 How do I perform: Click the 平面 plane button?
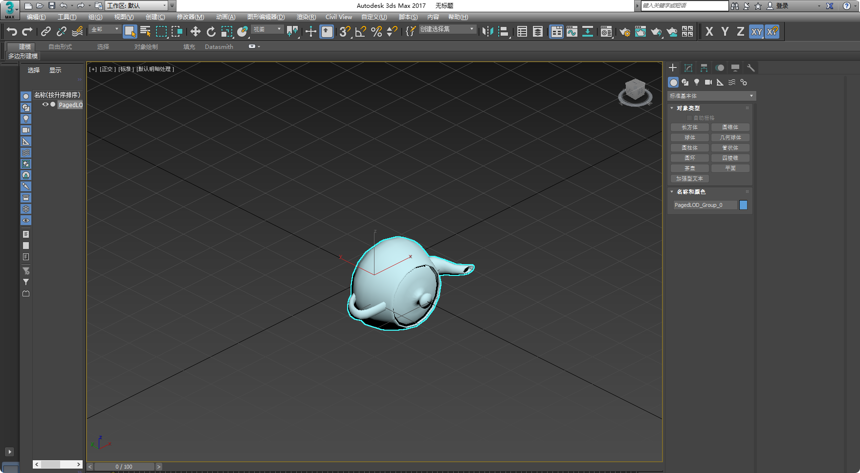click(x=730, y=168)
